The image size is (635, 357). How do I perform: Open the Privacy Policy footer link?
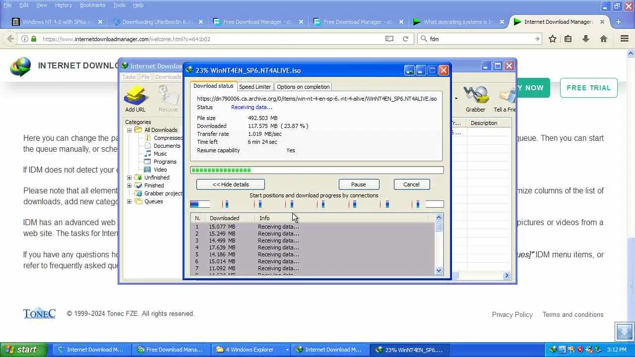click(x=512, y=314)
